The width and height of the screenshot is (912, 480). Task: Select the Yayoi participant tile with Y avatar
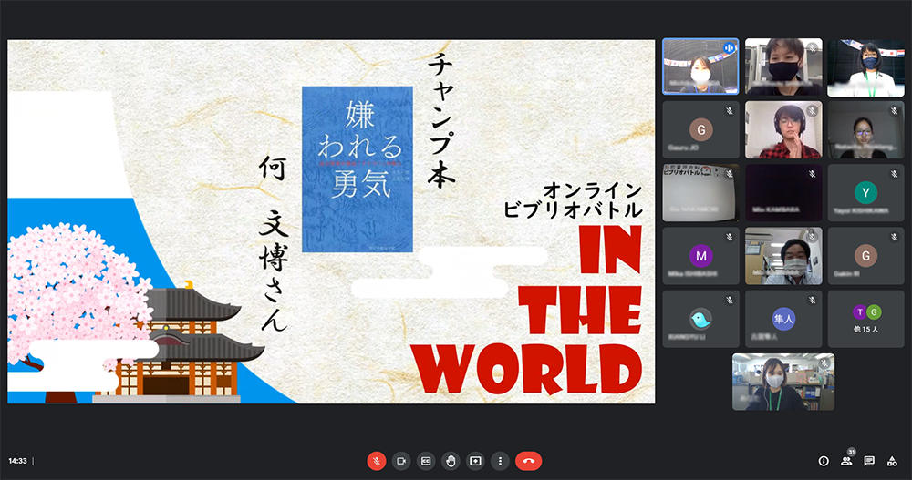tap(865, 193)
